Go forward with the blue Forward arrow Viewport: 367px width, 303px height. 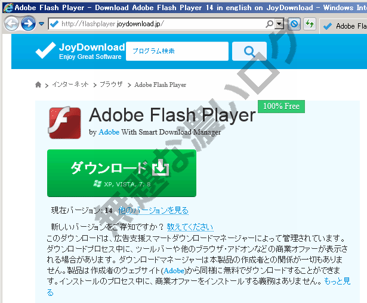tap(28, 23)
